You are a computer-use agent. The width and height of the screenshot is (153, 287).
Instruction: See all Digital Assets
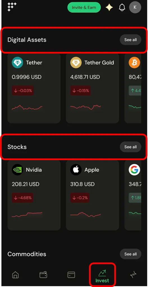(x=130, y=40)
